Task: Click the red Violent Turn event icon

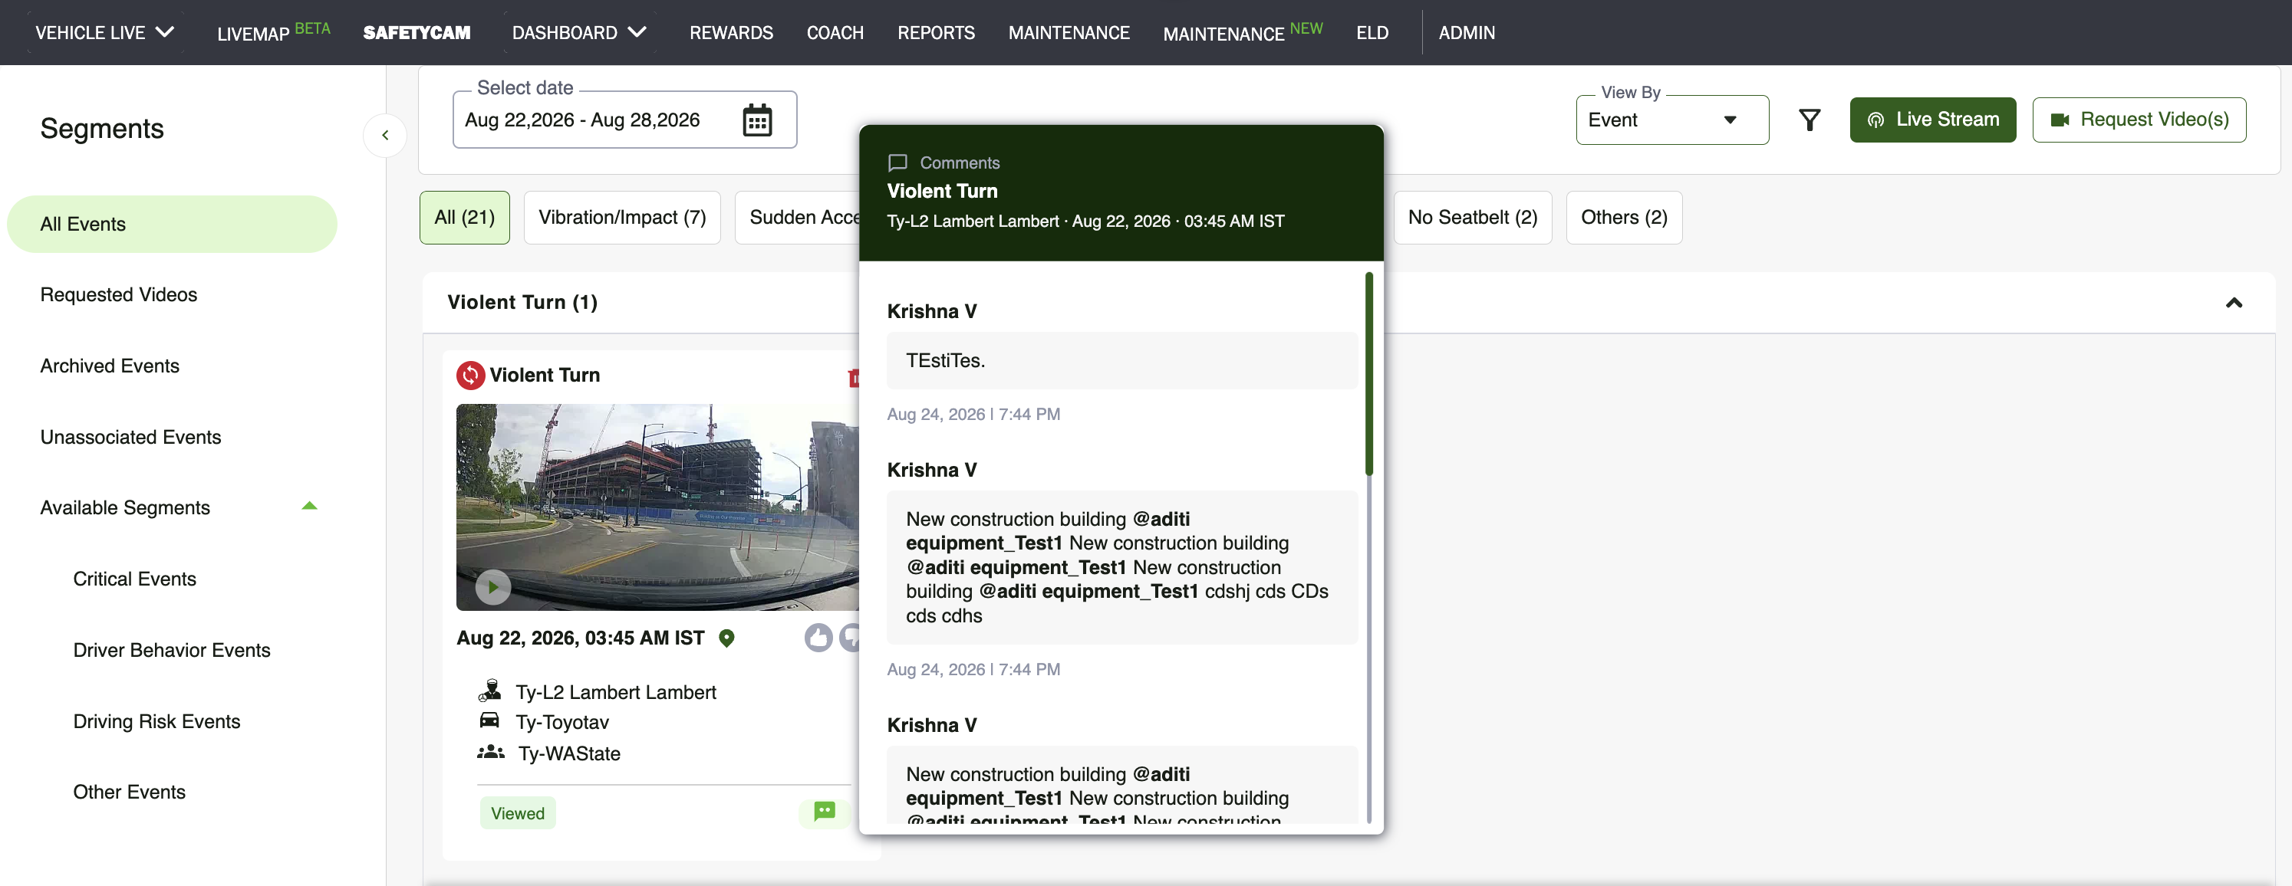Action: (471, 375)
